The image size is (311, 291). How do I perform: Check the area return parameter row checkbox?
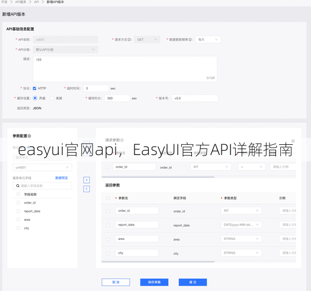click(108, 239)
